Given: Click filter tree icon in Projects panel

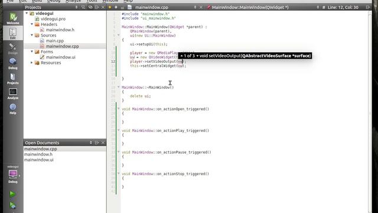Looking at the screenshot, I should (83, 7).
